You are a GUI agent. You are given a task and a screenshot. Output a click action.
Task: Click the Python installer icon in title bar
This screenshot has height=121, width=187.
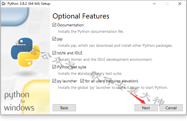pyautogui.click(x=4, y=4)
